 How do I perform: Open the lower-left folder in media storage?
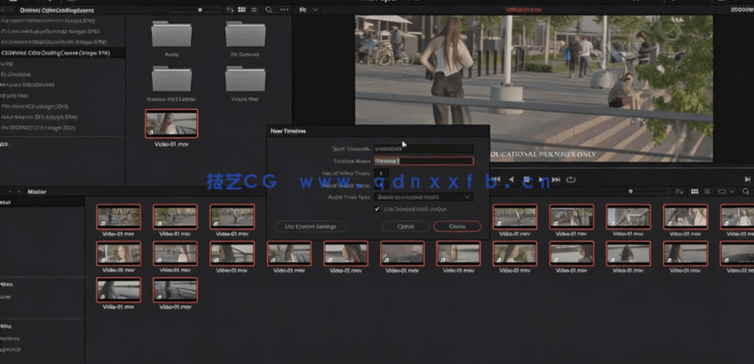(x=171, y=78)
